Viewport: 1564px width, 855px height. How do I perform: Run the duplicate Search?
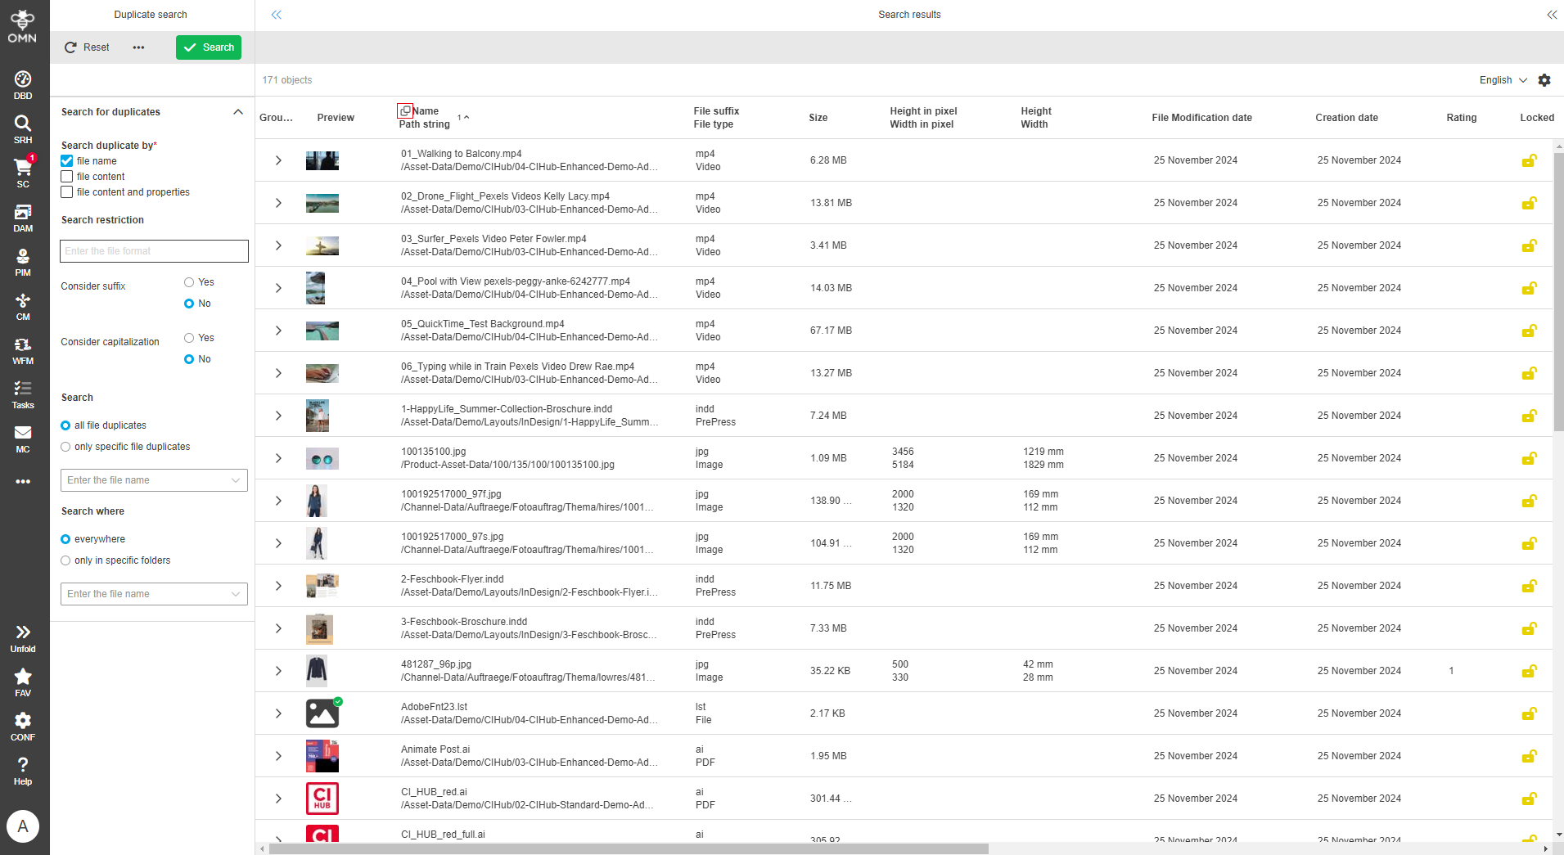point(209,47)
